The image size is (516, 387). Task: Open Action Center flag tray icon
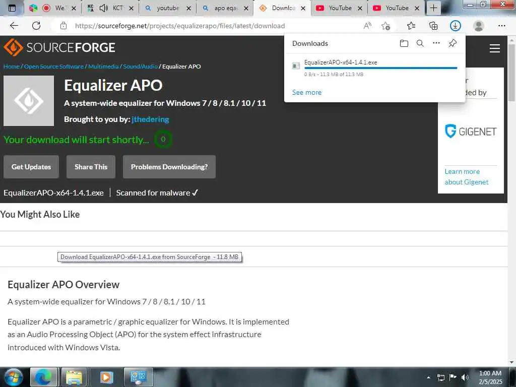point(453,377)
